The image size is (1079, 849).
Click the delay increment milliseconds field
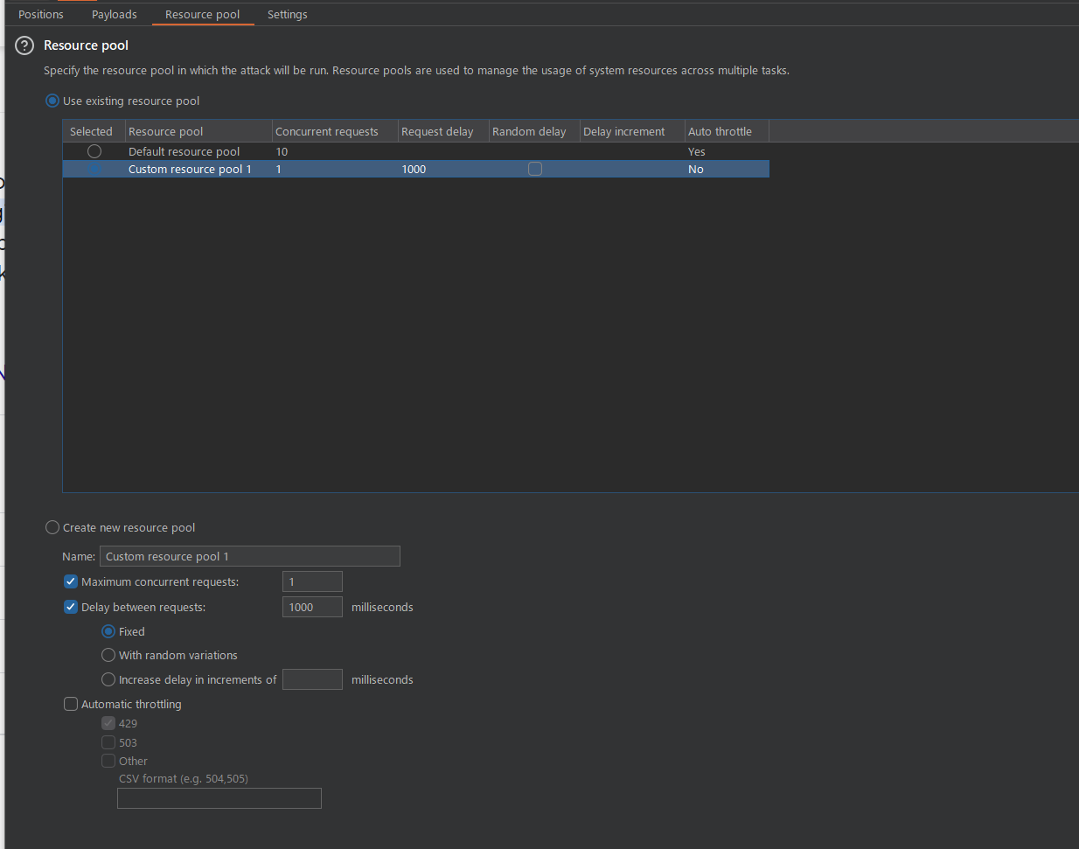tap(312, 679)
